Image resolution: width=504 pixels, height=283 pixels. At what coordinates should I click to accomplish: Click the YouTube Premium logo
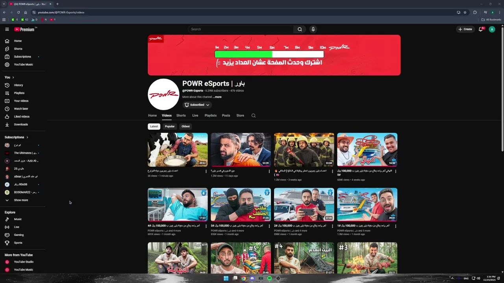(x=25, y=29)
